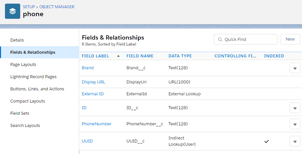Viewport: 302px width, 154px height.
Task: Click the New field button
Action: point(290,39)
